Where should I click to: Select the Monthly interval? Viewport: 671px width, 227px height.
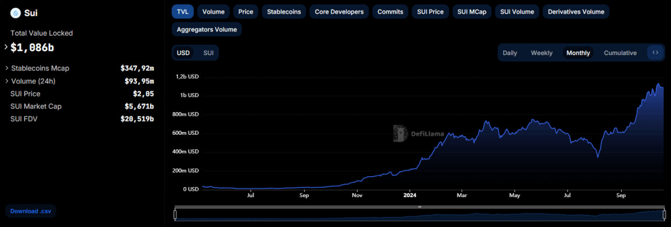coord(578,53)
